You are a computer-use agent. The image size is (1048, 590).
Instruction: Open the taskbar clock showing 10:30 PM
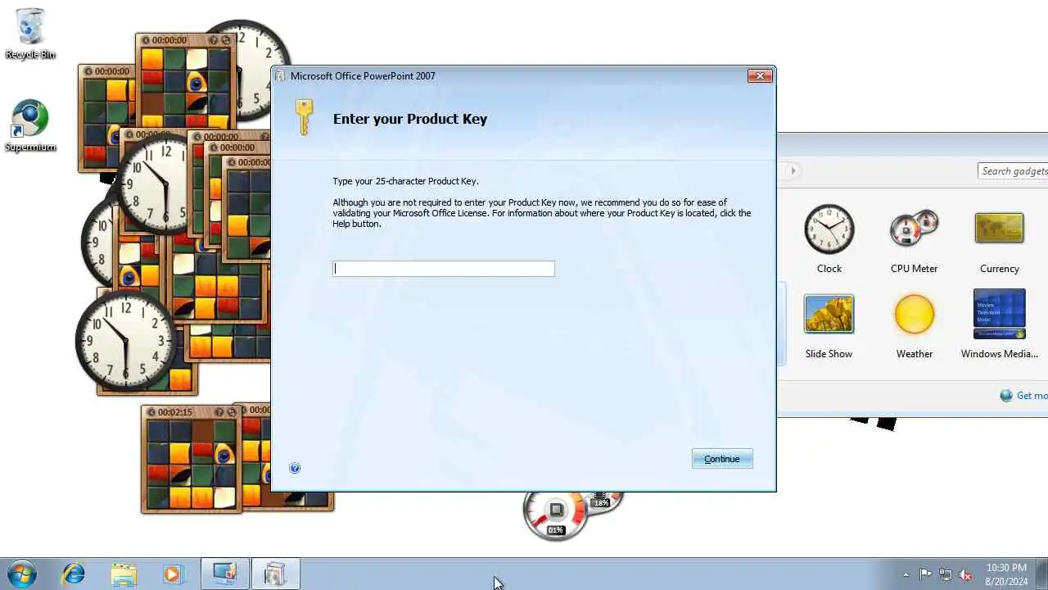(x=1006, y=574)
